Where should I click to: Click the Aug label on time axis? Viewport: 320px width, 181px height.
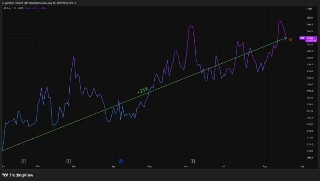click(x=264, y=166)
